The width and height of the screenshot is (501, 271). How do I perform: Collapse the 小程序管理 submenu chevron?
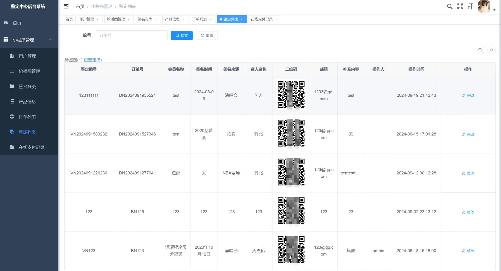50,39
